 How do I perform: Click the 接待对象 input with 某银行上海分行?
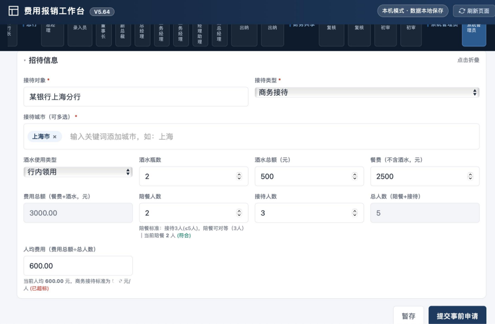point(136,97)
